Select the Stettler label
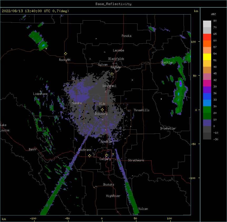This screenshot has height=222, width=227. pos(167,62)
